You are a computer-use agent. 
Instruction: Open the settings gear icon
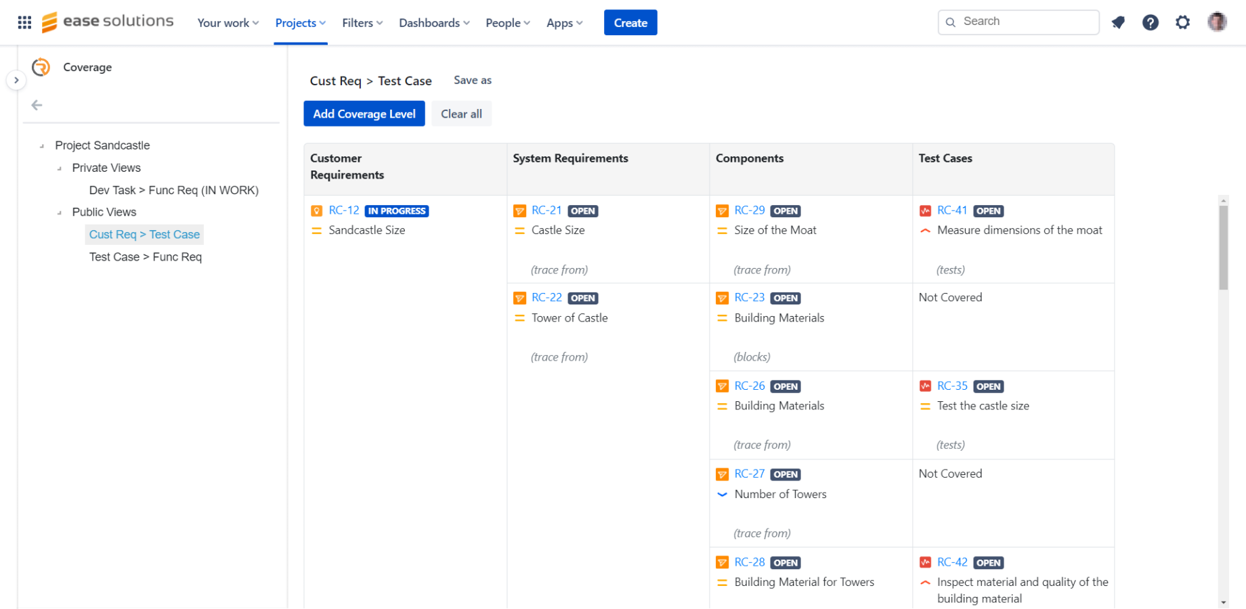coord(1182,22)
